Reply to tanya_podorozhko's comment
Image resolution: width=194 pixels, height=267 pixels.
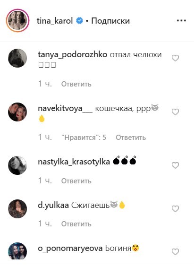[76, 84]
